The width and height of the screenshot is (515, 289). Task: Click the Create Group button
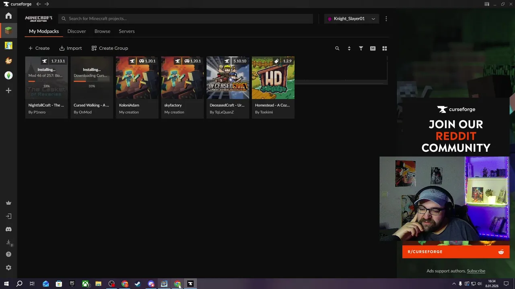tap(110, 48)
